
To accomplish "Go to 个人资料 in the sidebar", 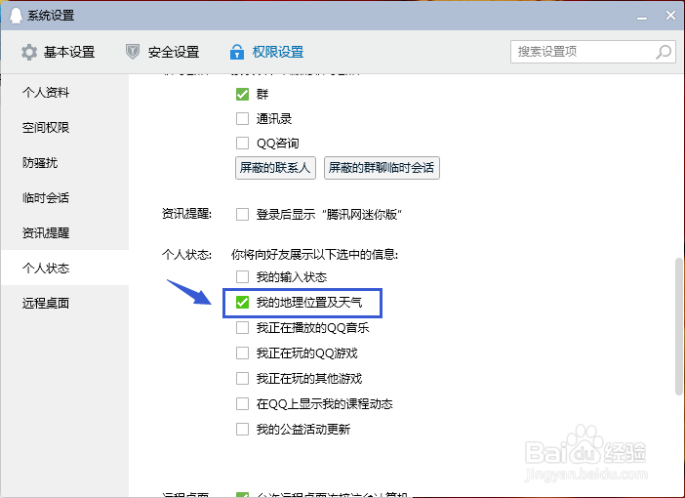I will coord(64,92).
